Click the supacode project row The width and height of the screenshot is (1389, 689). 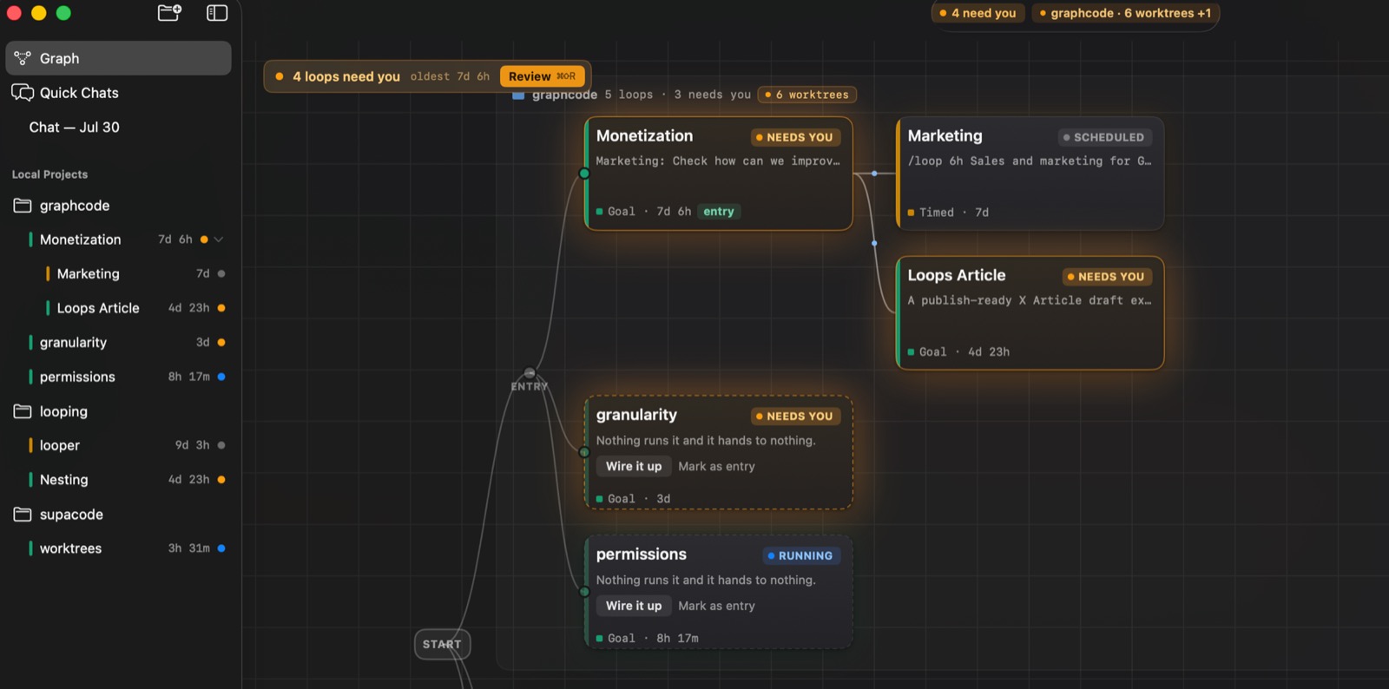118,515
